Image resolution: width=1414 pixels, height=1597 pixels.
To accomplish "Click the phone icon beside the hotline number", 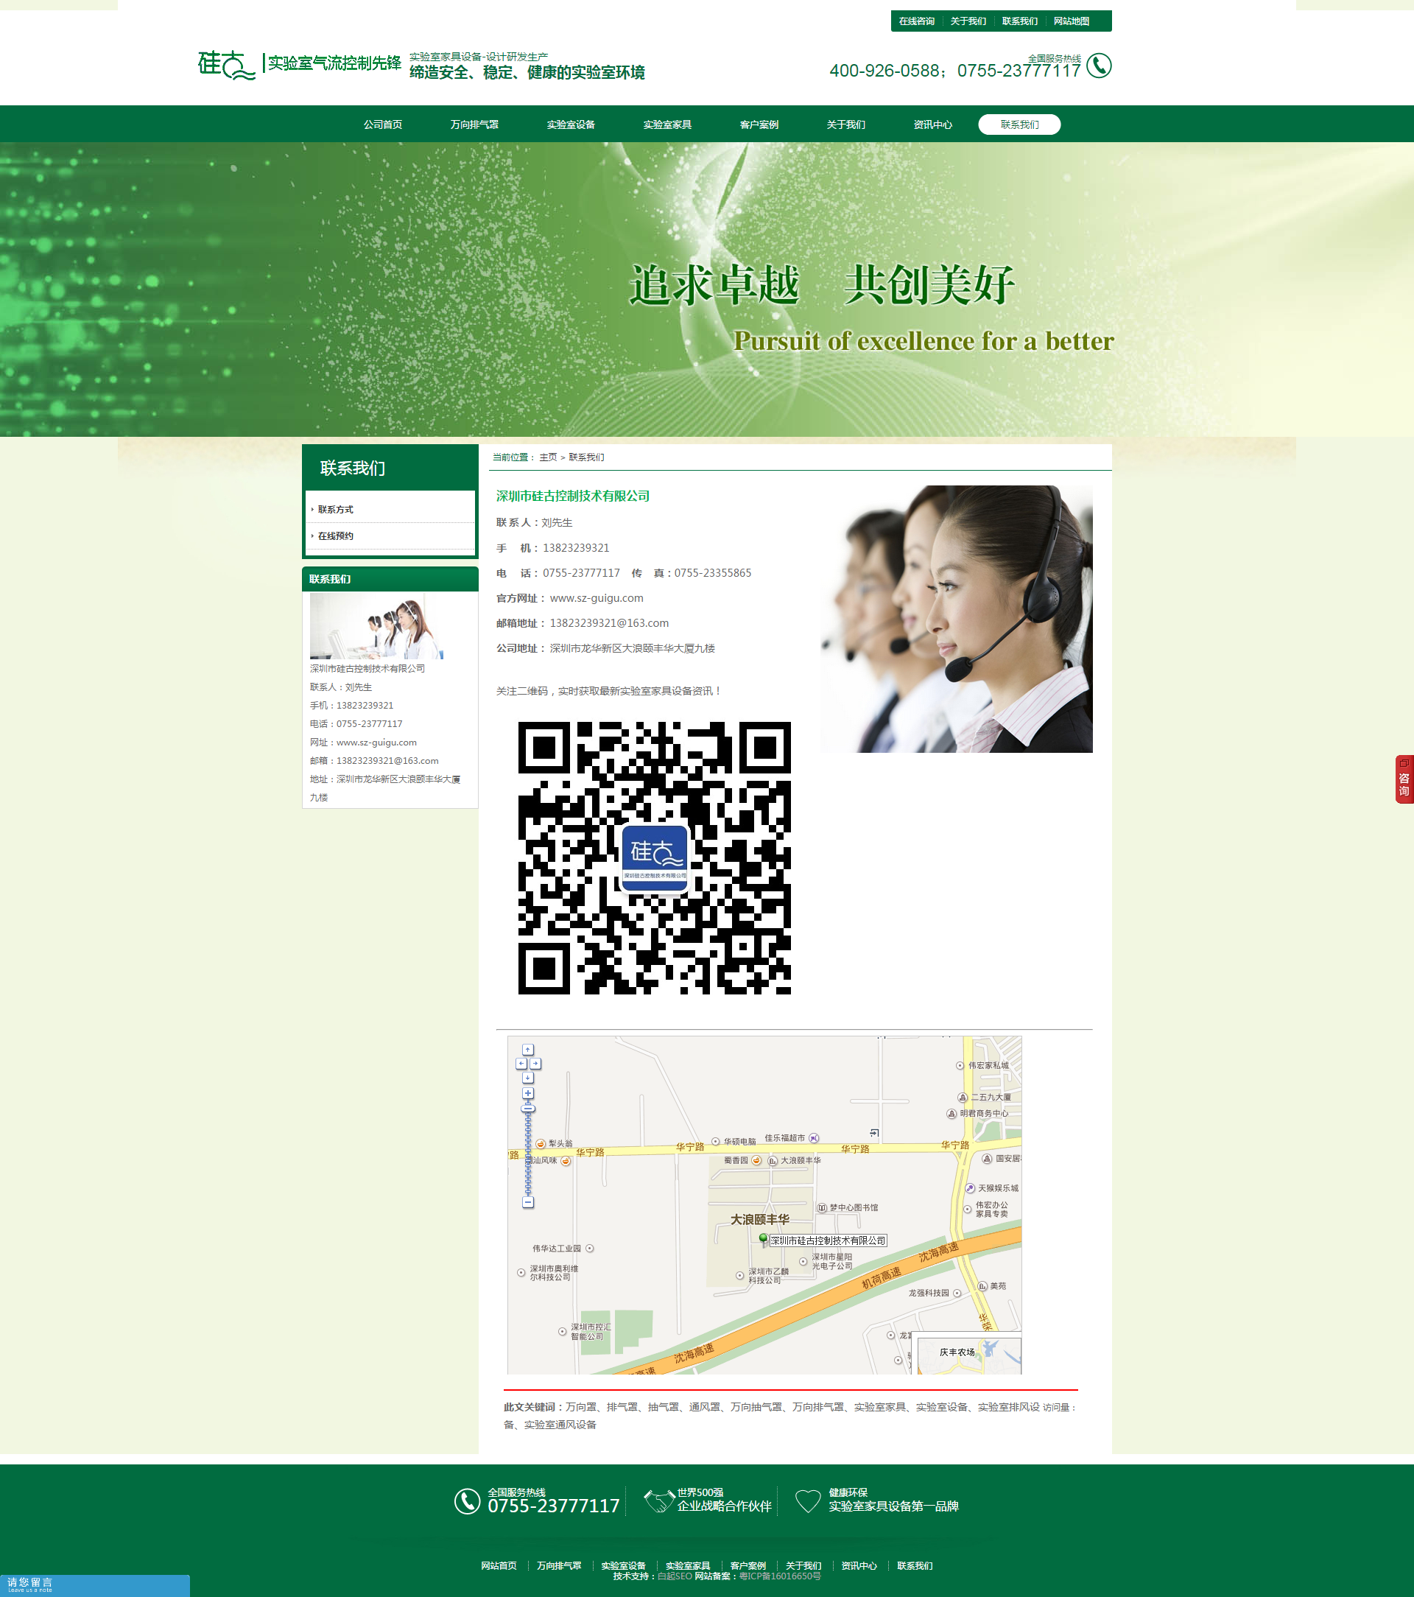I will pyautogui.click(x=1098, y=66).
